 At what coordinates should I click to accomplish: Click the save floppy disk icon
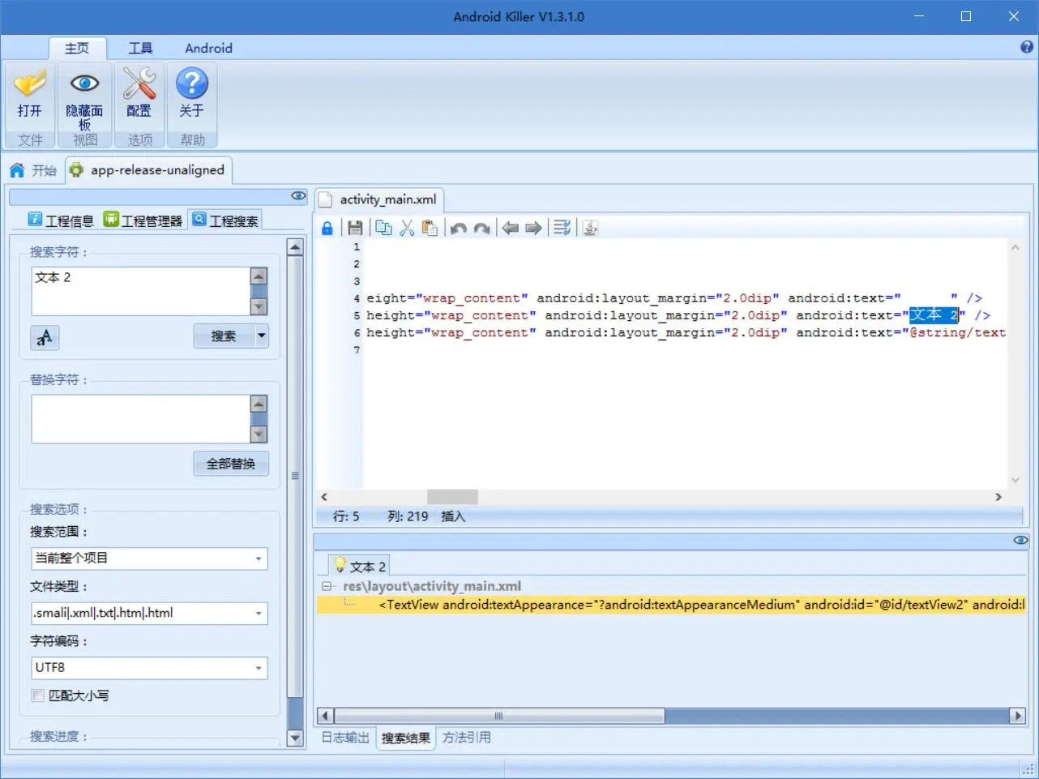point(355,229)
